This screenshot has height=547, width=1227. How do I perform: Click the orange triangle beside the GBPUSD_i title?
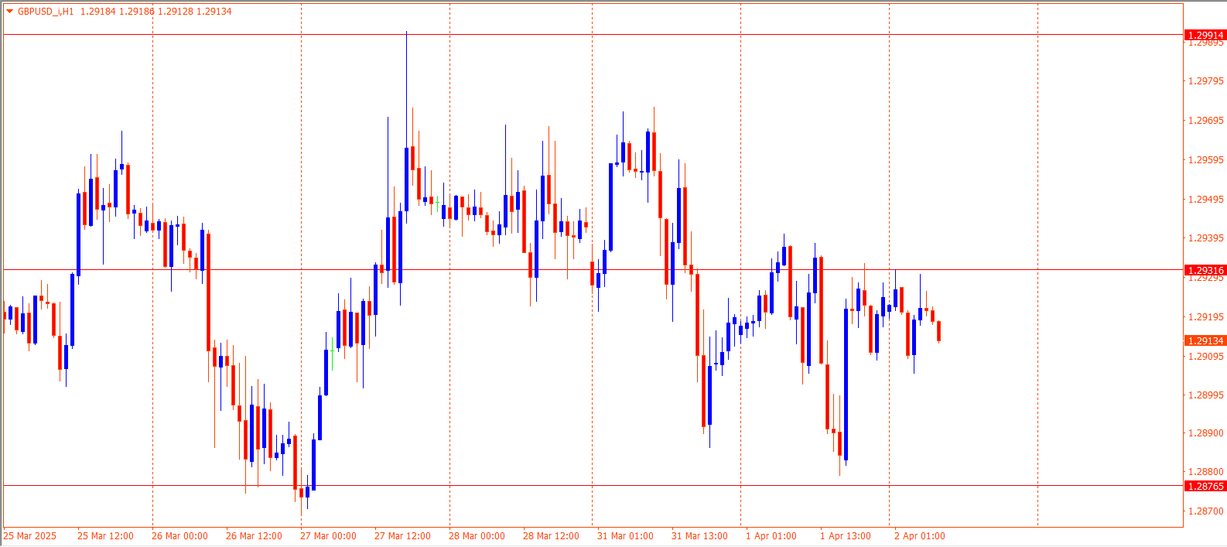[9, 12]
